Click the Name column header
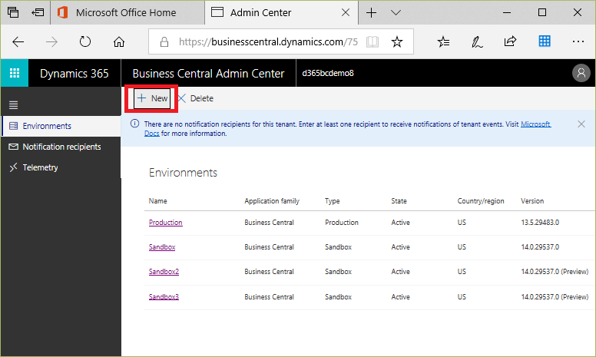 157,201
